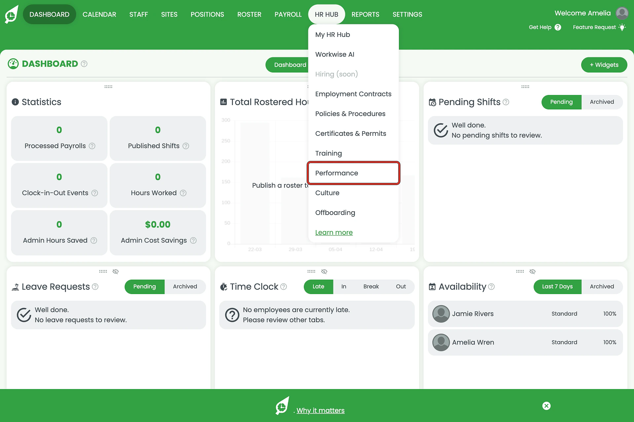Choose Employment Contracts menu entry

click(354, 94)
